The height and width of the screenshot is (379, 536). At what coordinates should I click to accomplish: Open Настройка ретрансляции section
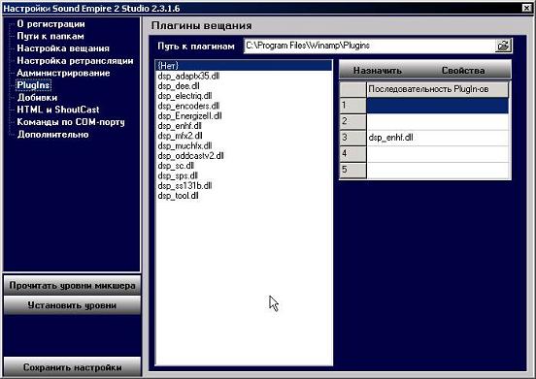click(x=75, y=61)
